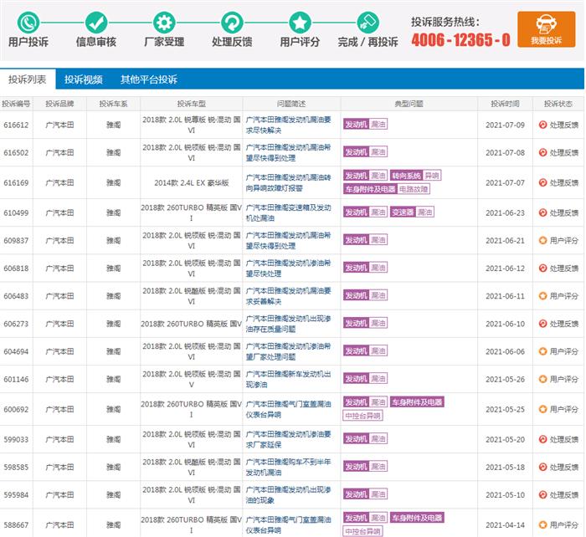Click the 投诉编号 column header

tap(16, 104)
